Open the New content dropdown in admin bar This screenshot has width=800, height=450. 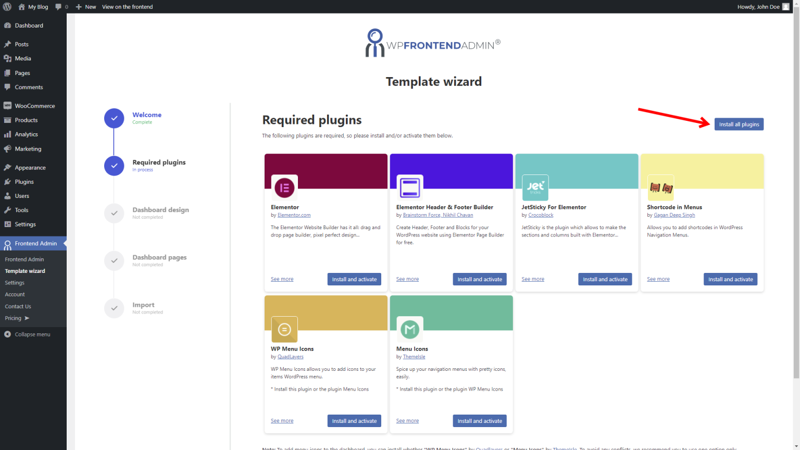pyautogui.click(x=86, y=7)
